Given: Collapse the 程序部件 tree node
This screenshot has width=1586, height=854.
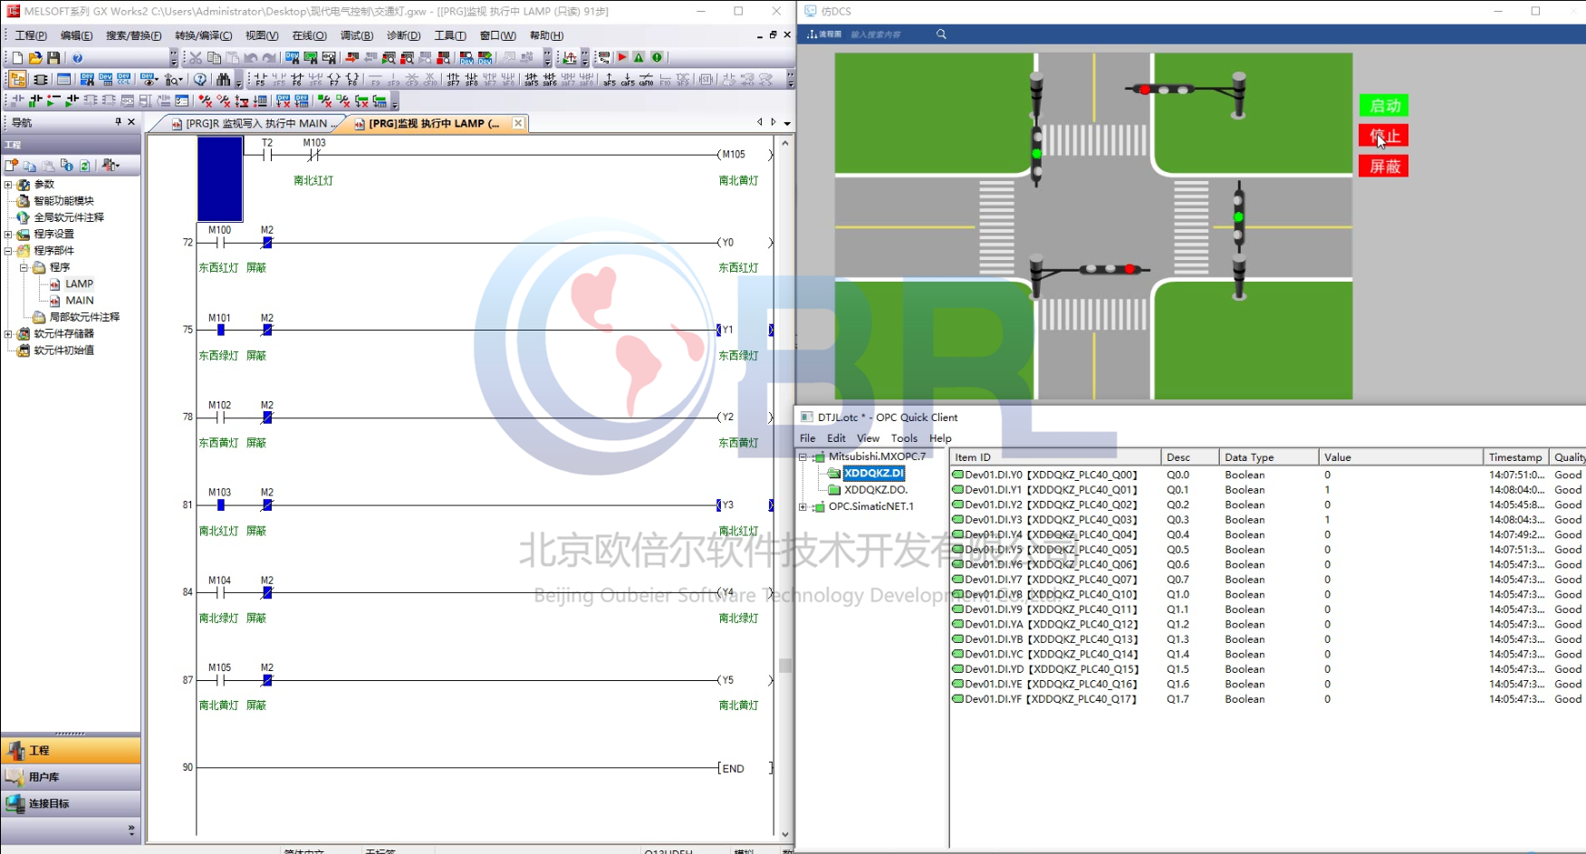Looking at the screenshot, I should pos(8,251).
